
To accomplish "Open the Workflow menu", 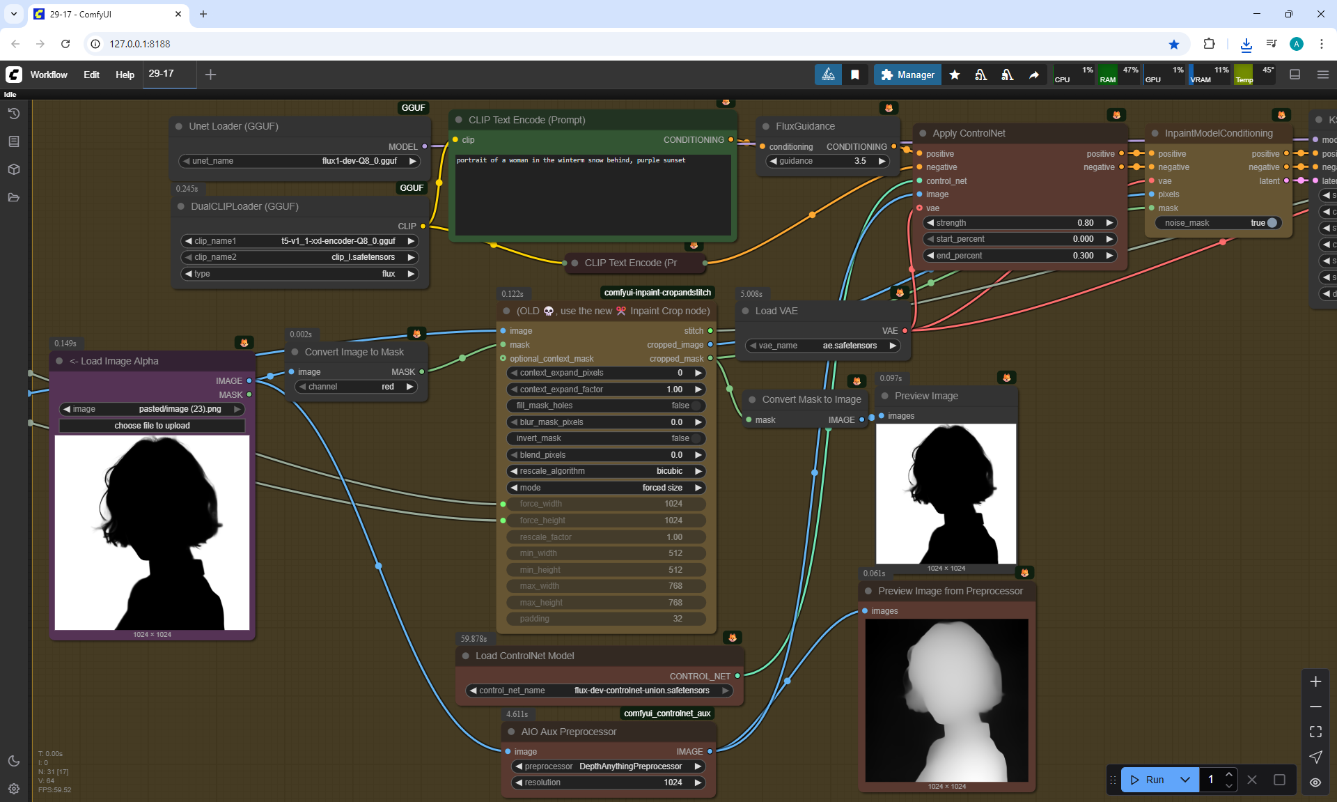I will (x=49, y=75).
